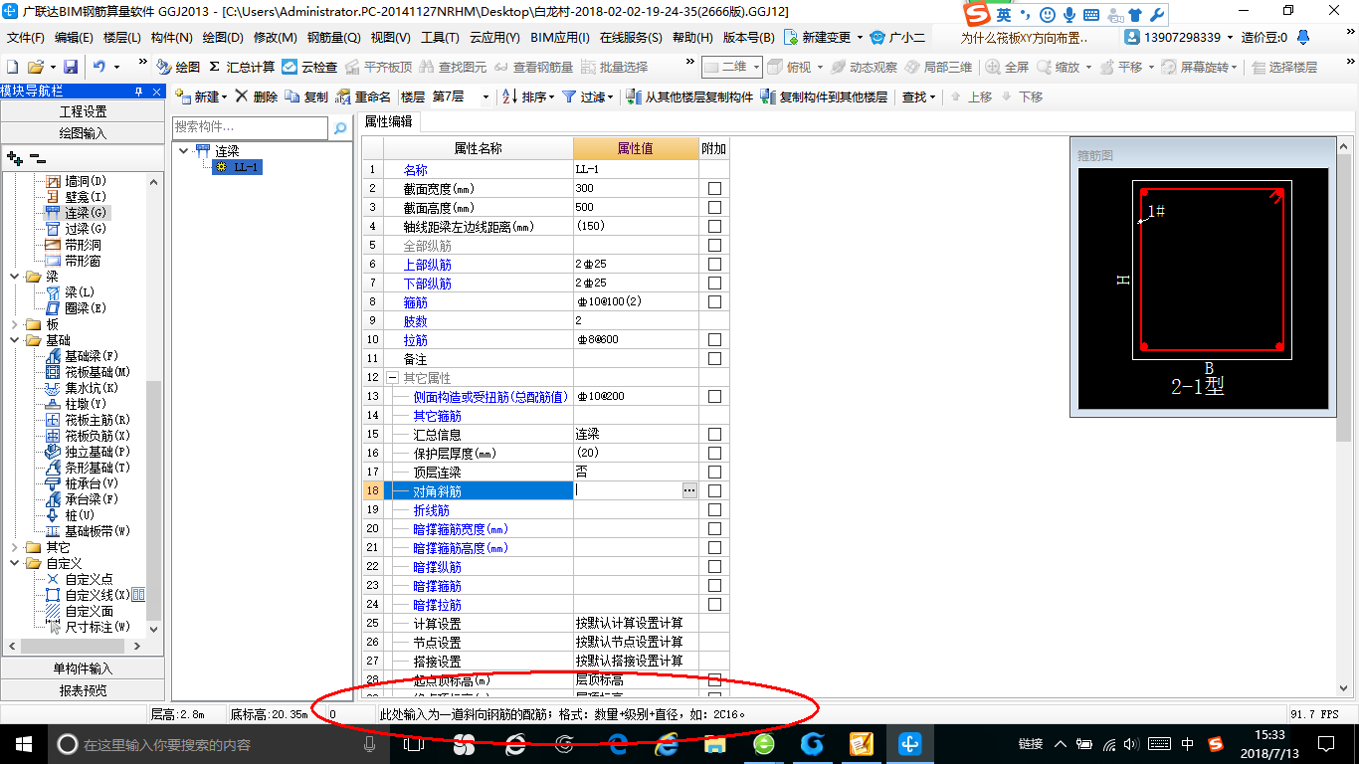The height and width of the screenshot is (764, 1359).
Task: Click the Save disk icon
Action: (x=71, y=67)
